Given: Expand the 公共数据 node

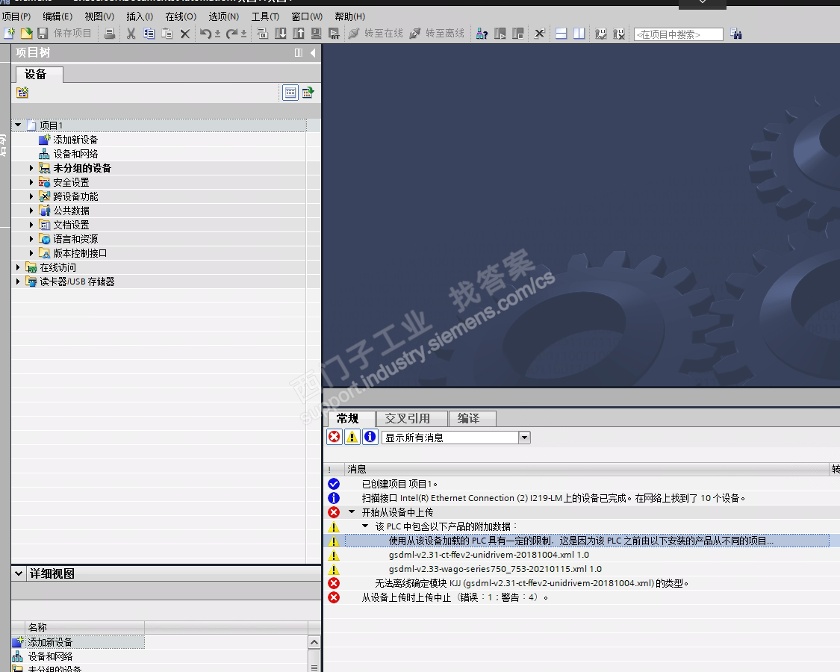Looking at the screenshot, I should [31, 211].
